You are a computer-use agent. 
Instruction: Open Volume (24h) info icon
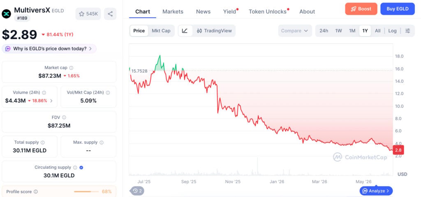point(44,93)
